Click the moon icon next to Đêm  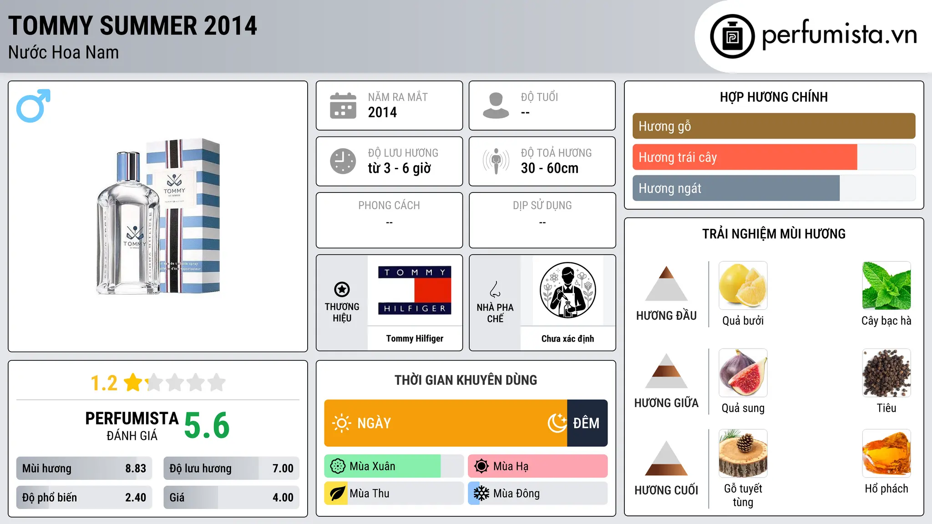pos(557,423)
